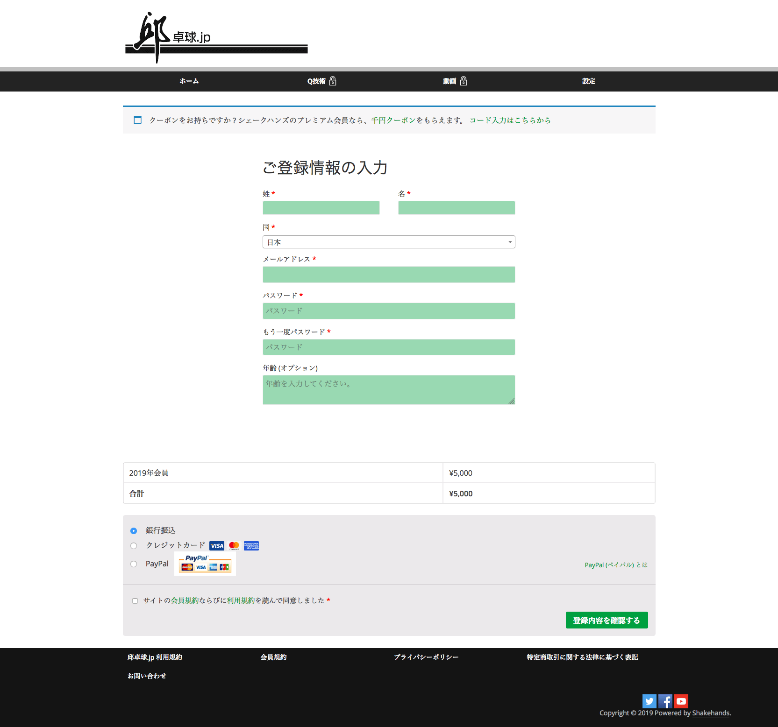Click the メールアドレス input field
Viewport: 778px width, 727px height.
point(388,275)
